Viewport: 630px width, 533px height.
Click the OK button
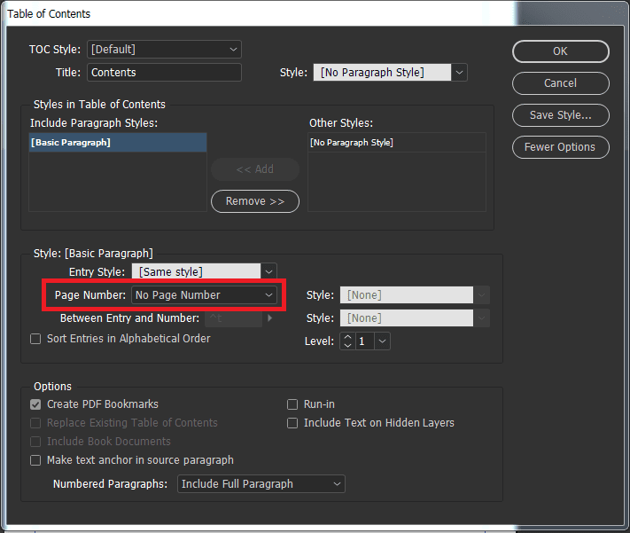click(x=561, y=51)
